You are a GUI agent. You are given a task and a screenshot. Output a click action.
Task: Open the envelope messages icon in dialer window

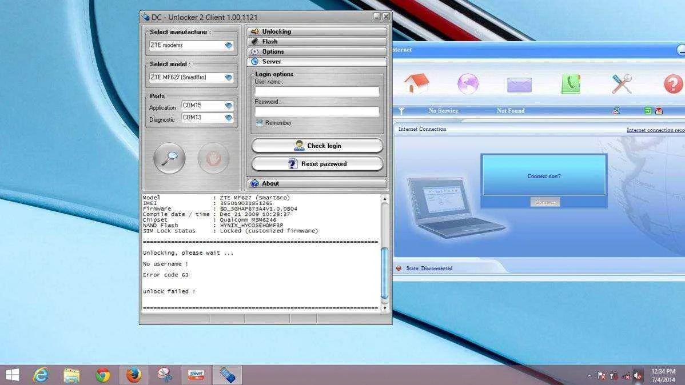519,85
